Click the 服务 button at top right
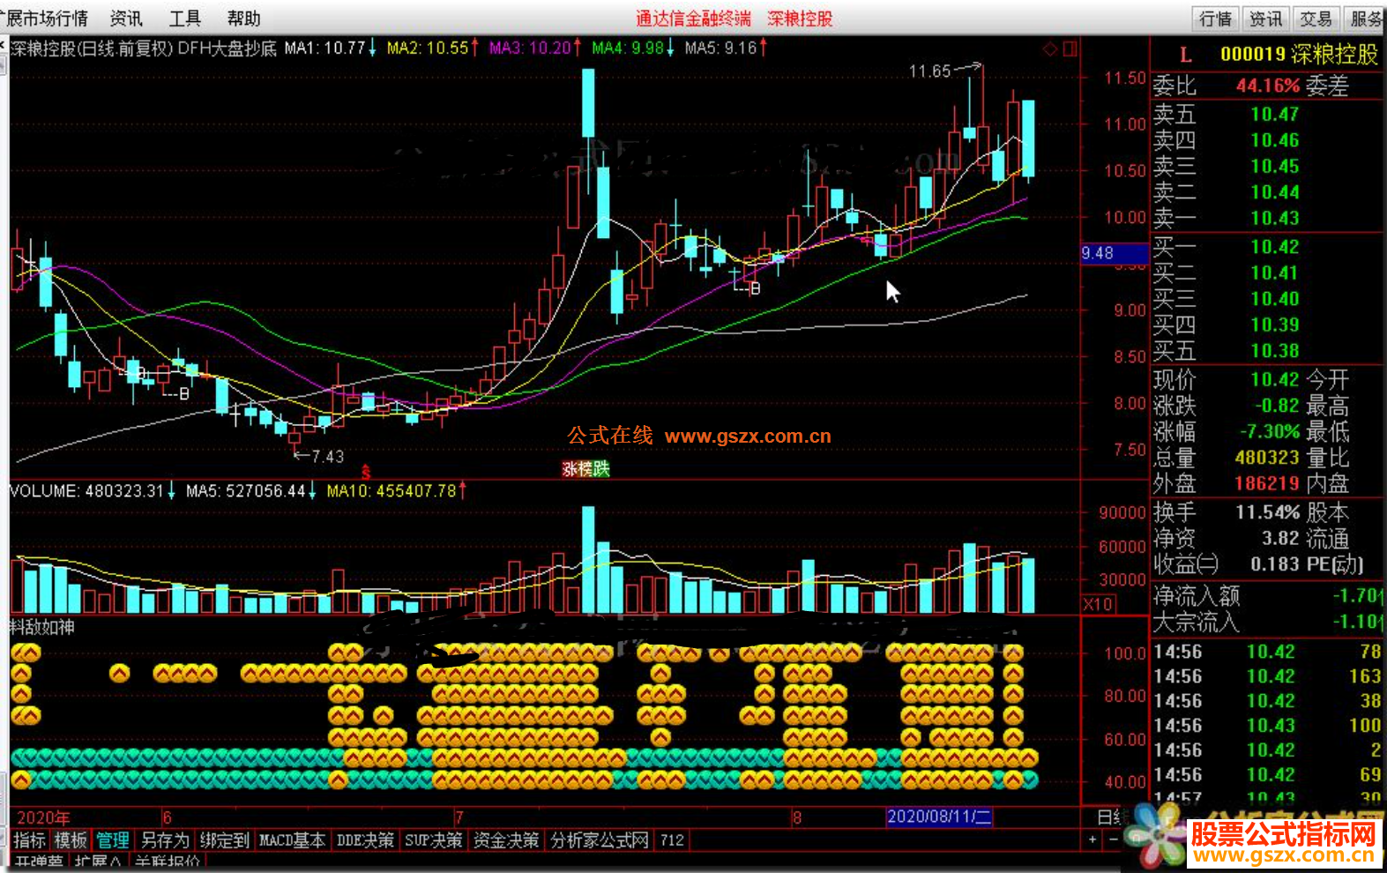 click(x=1365, y=19)
